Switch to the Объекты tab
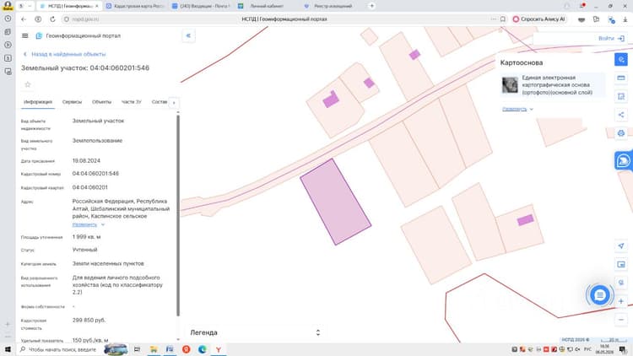 coord(101,102)
